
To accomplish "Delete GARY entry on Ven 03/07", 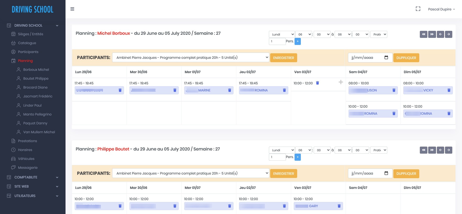I will (339, 206).
